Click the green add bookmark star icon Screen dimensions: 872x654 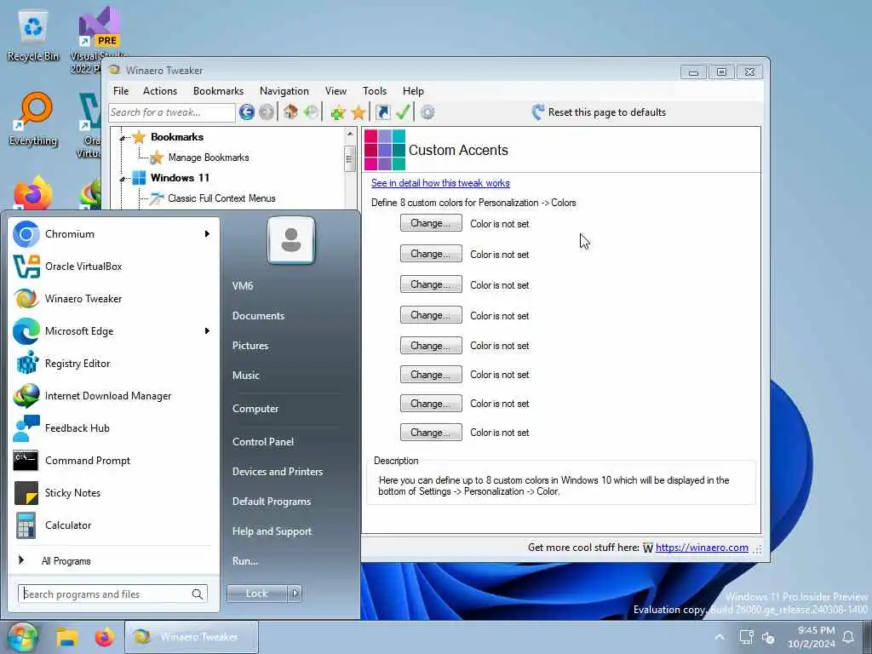337,113
